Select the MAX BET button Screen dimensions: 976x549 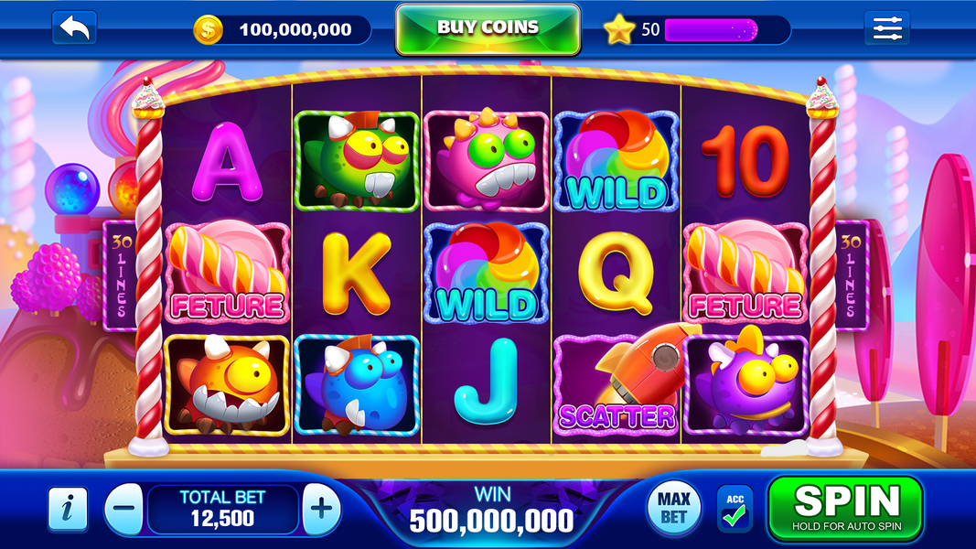point(673,509)
